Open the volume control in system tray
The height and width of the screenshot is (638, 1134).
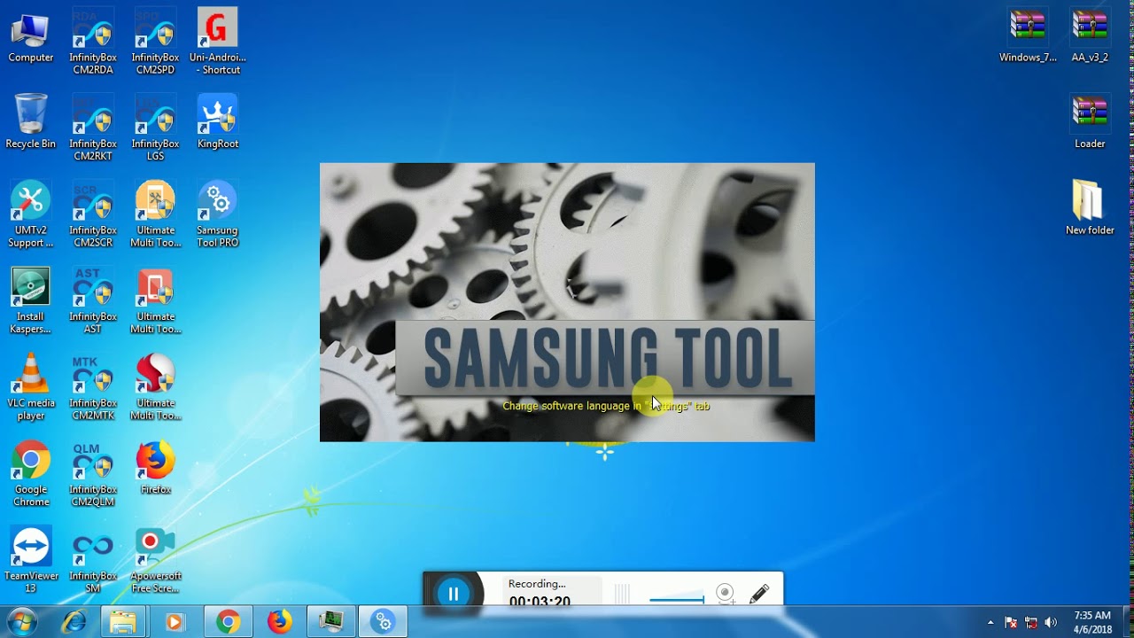(1051, 622)
